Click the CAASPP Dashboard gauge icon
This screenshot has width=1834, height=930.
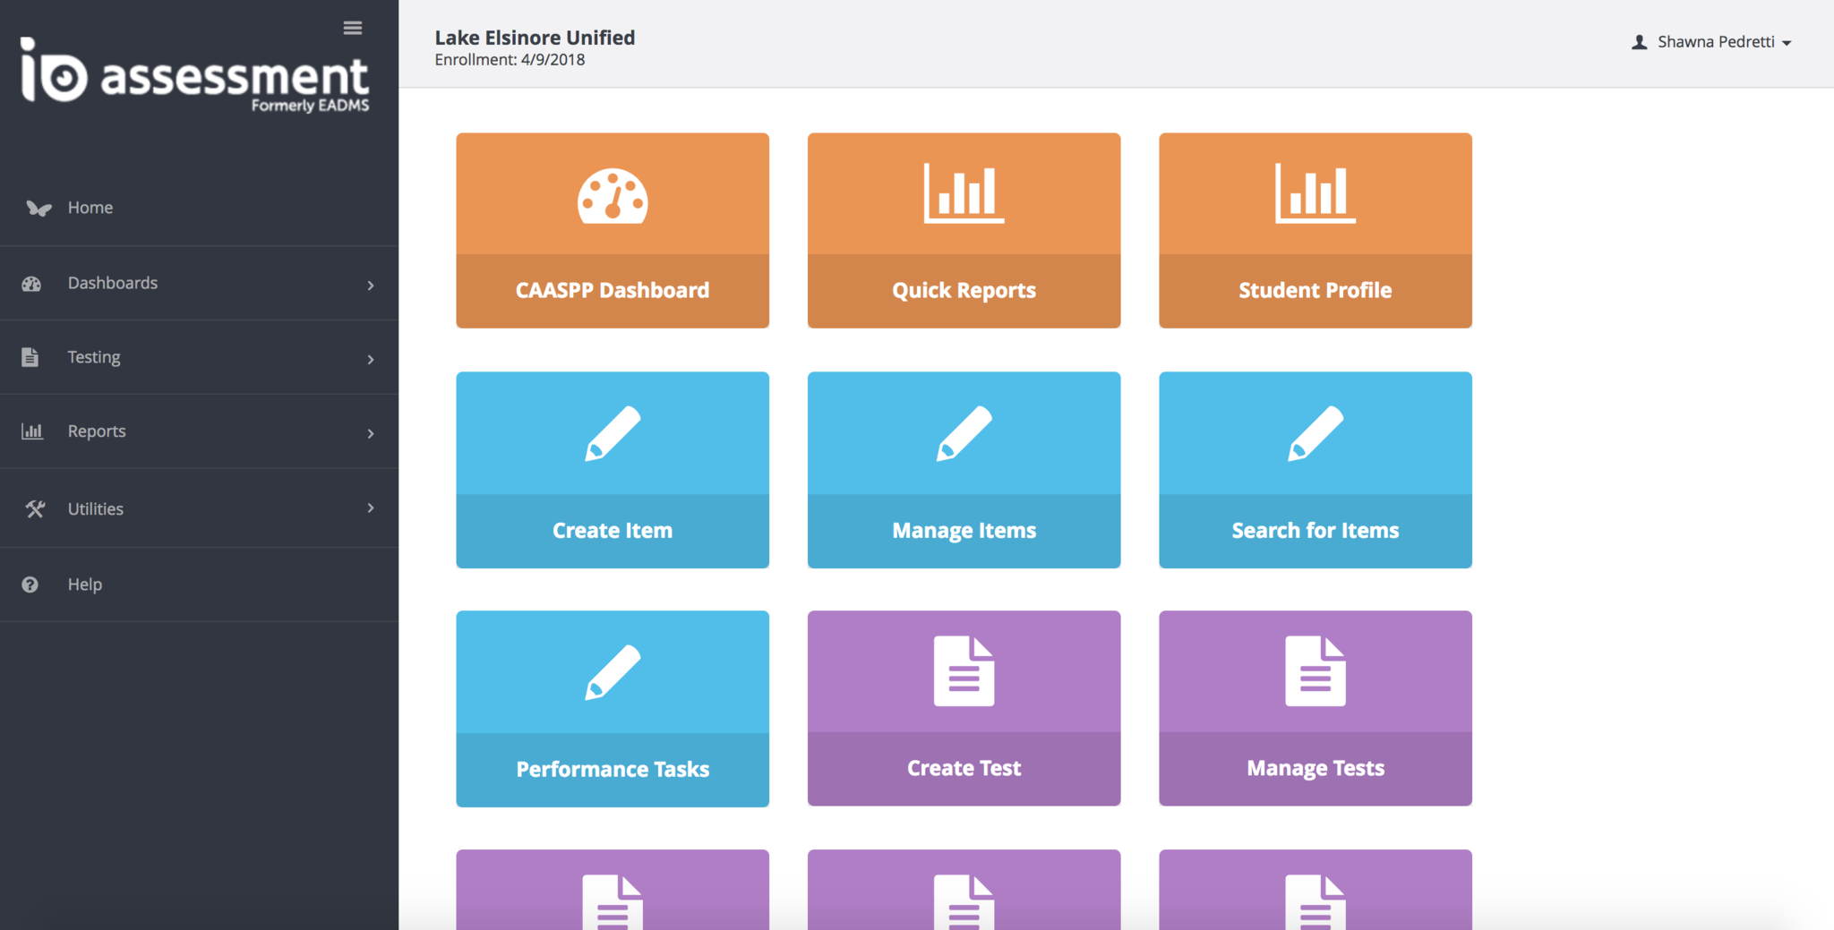point(613,196)
